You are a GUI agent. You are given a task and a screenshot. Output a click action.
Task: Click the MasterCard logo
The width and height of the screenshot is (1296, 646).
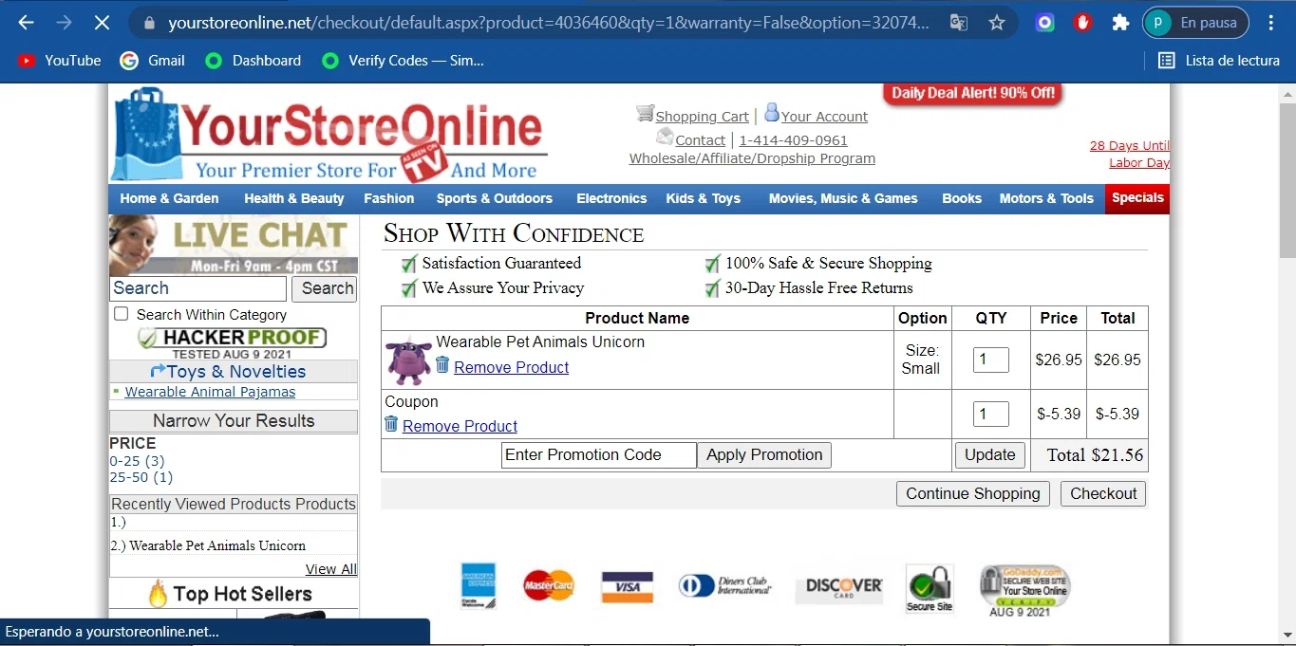pos(549,585)
